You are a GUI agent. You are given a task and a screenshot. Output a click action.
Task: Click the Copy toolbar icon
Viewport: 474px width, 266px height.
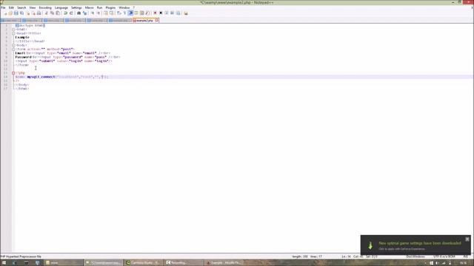(52, 13)
